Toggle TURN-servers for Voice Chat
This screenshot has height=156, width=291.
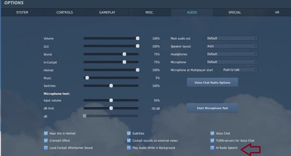pyautogui.click(x=212, y=140)
